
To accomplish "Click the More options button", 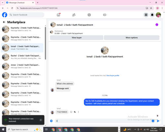I will click(132, 38).
